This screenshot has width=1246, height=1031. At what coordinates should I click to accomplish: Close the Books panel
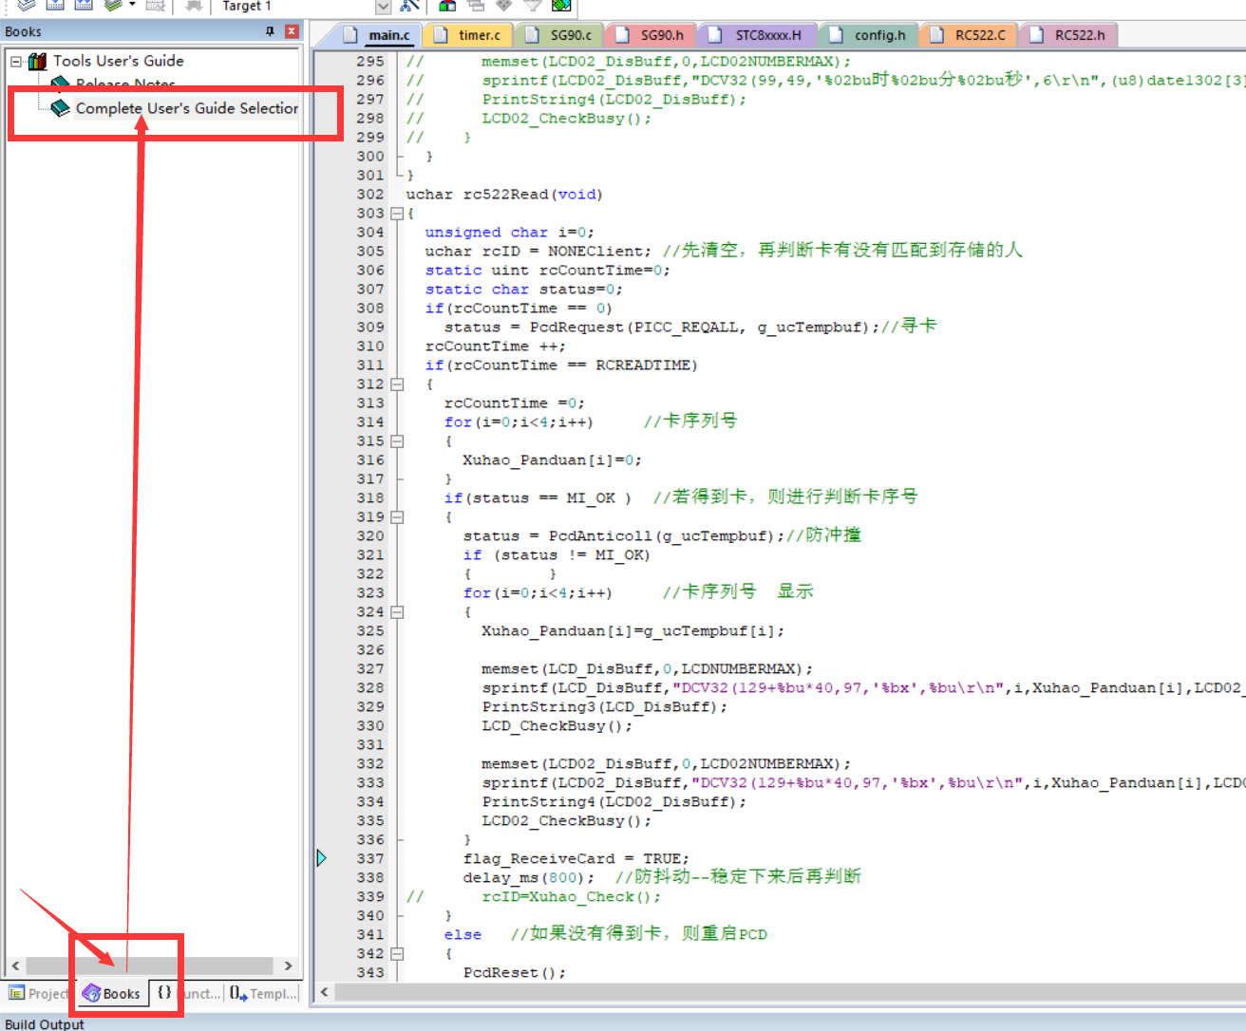pyautogui.click(x=292, y=31)
